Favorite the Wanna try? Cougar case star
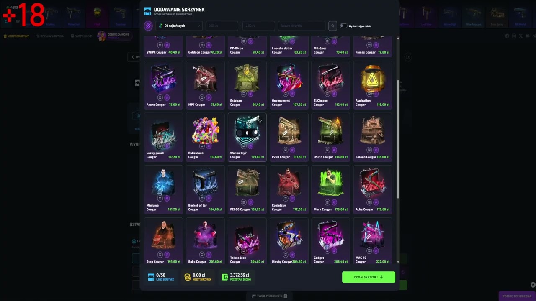The image size is (536, 301). pos(260,120)
